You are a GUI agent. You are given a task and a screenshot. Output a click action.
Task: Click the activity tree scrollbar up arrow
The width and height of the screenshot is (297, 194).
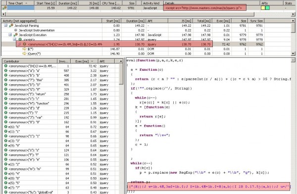293,20
